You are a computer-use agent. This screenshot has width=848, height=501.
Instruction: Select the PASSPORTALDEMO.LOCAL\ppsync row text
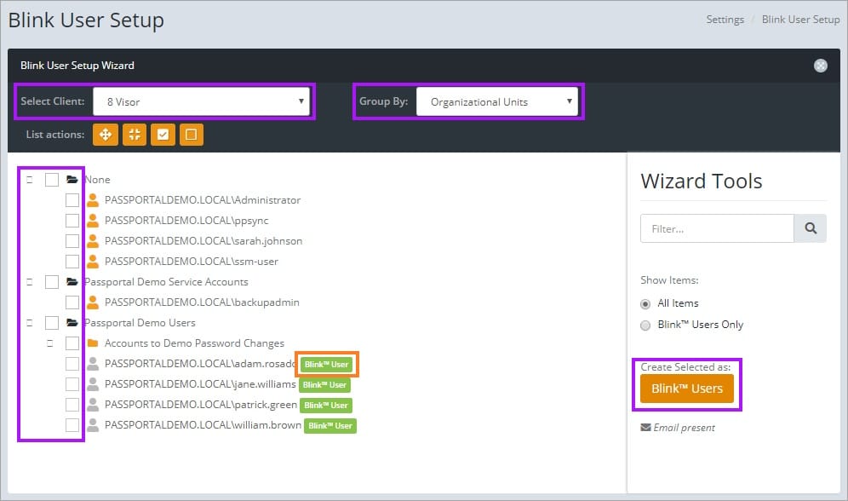point(186,221)
